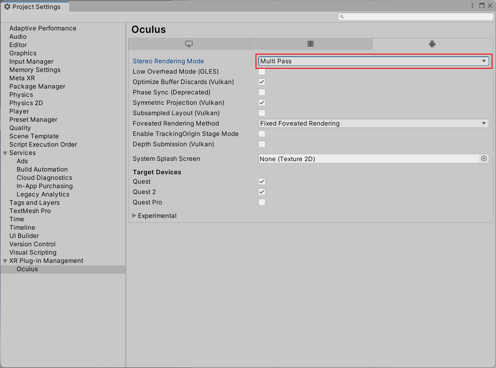
Task: Select Scene Template settings
Action: 34,136
